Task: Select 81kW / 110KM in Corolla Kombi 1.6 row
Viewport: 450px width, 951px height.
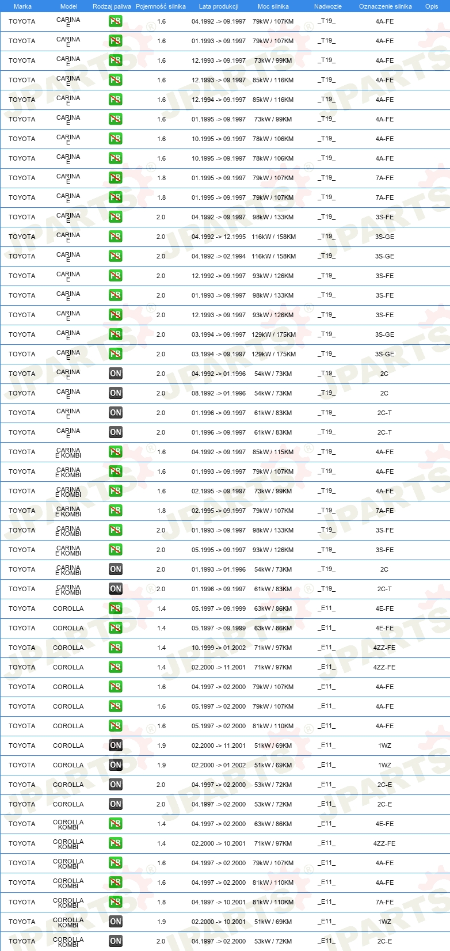Action: coord(273,882)
